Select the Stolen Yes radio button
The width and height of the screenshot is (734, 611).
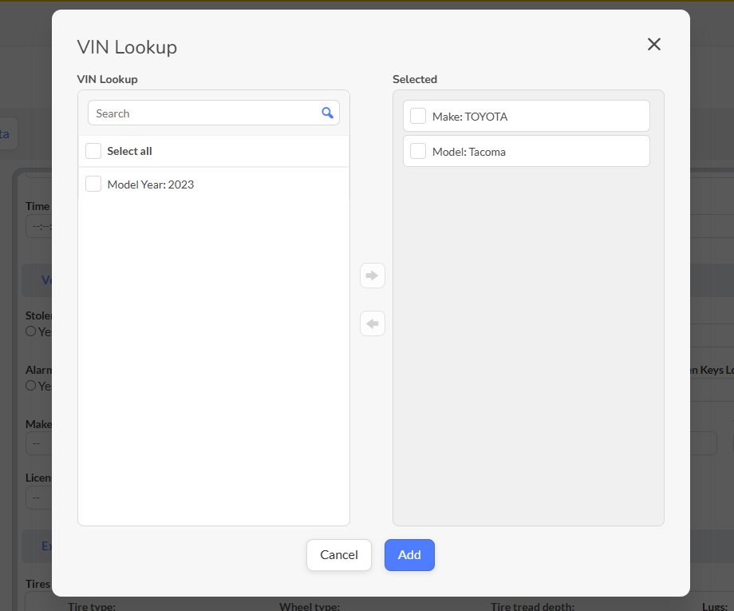click(31, 331)
